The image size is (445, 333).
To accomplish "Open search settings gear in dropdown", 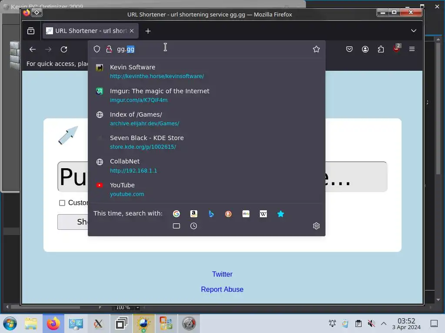I will pyautogui.click(x=316, y=226).
